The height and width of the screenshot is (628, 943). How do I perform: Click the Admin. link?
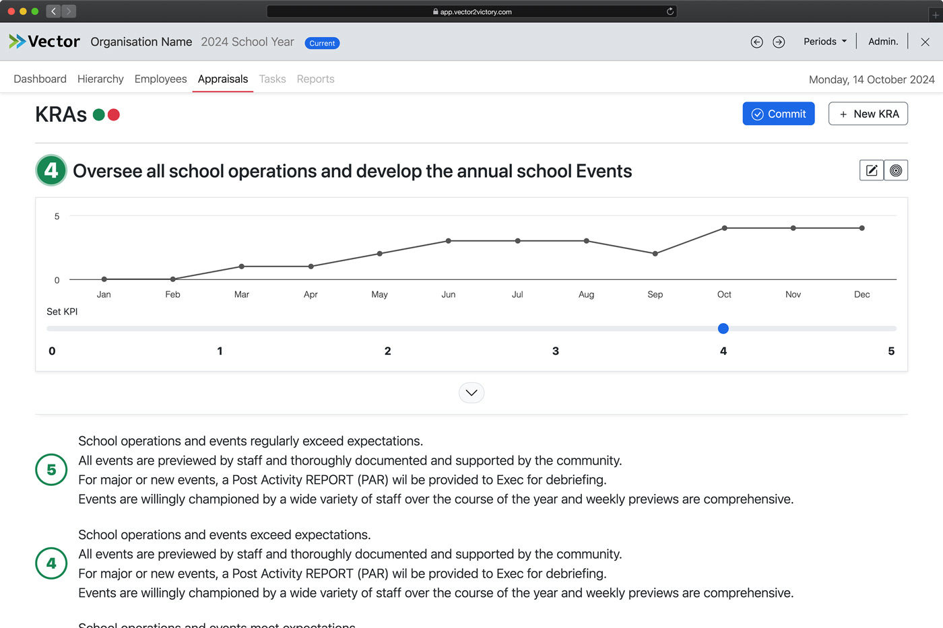click(x=883, y=42)
